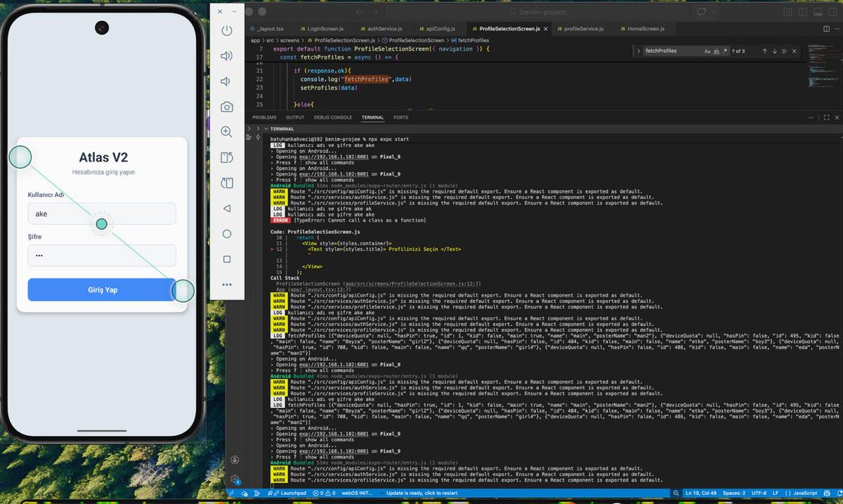Click the emulator volume up icon
Viewport: 843px width, 504px height.
pos(226,56)
